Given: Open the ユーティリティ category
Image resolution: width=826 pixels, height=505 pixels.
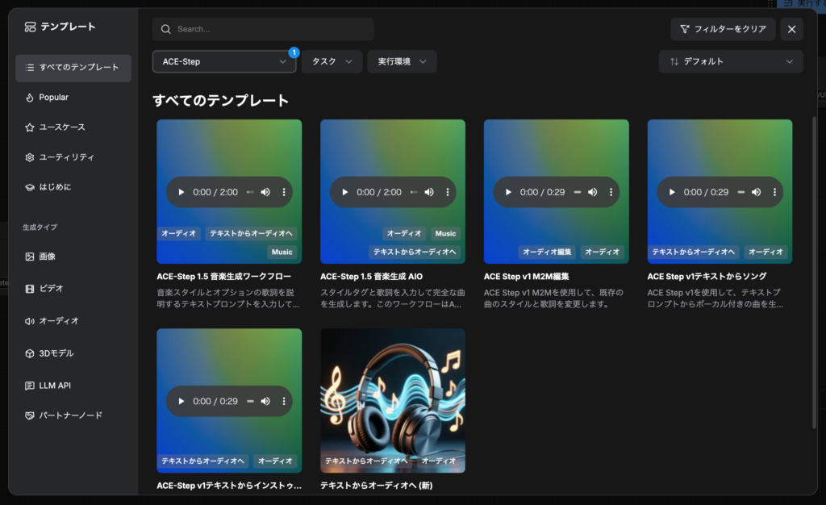Looking at the screenshot, I should coord(66,157).
